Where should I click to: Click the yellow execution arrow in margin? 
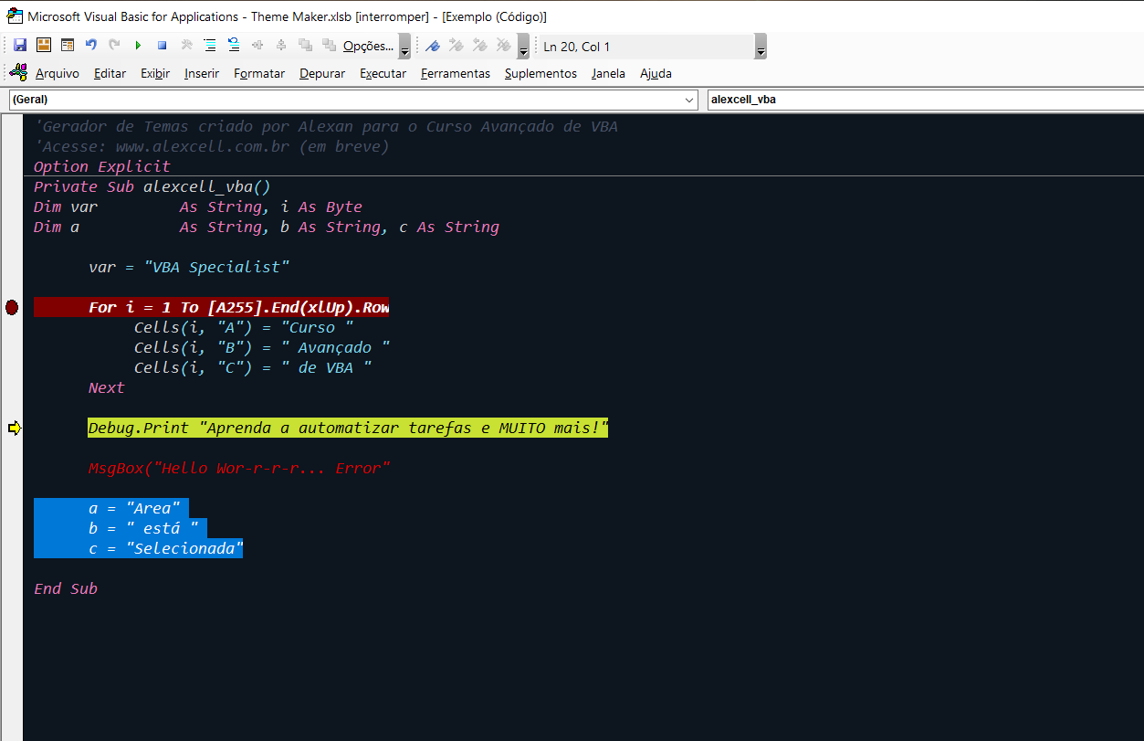(14, 428)
